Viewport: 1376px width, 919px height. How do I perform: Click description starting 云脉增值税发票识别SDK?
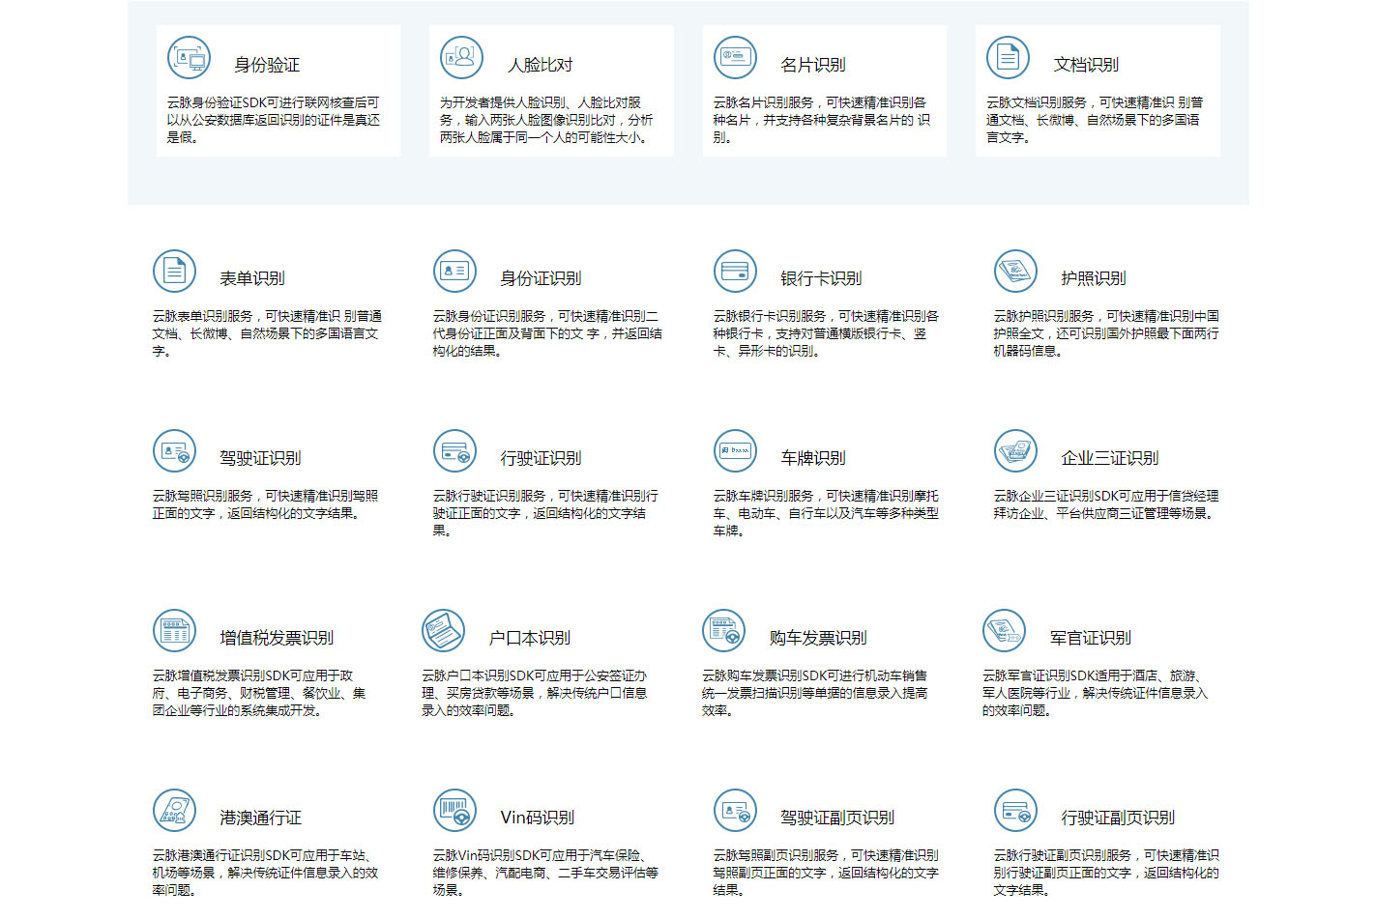coord(259,693)
